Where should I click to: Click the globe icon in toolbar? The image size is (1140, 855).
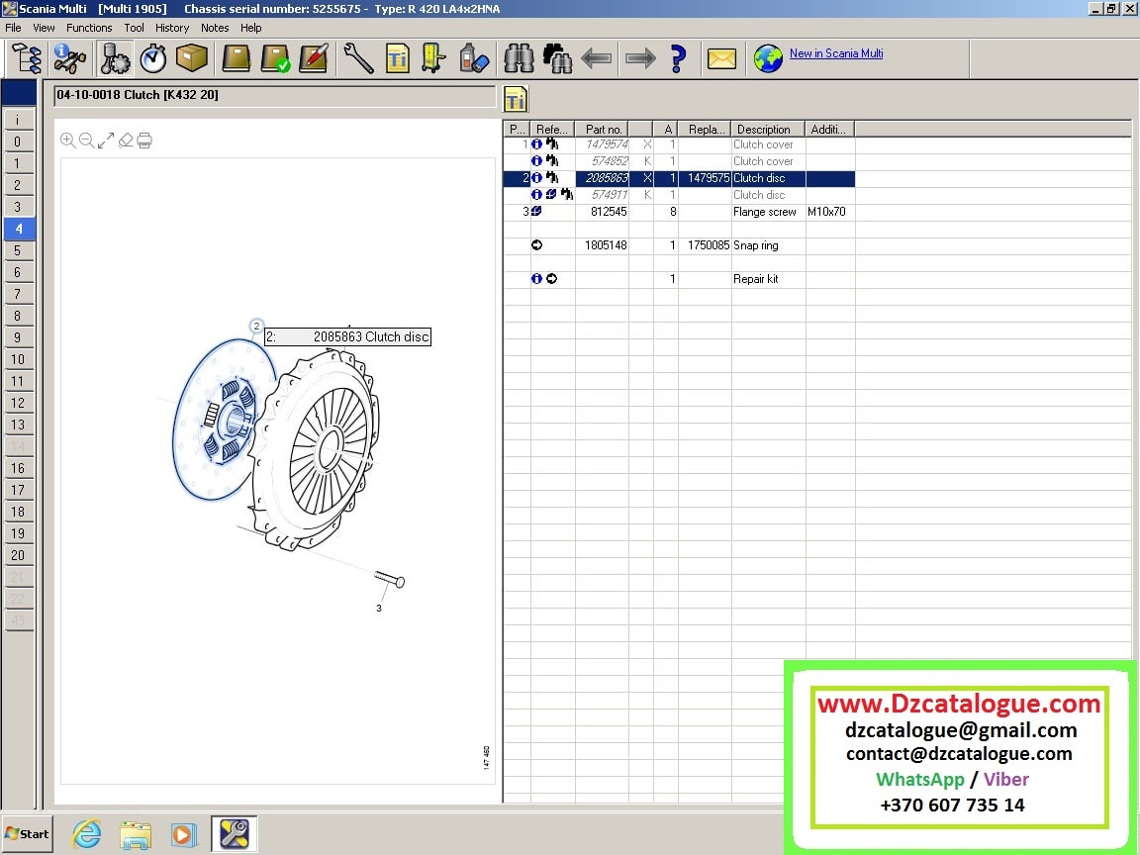tap(768, 58)
